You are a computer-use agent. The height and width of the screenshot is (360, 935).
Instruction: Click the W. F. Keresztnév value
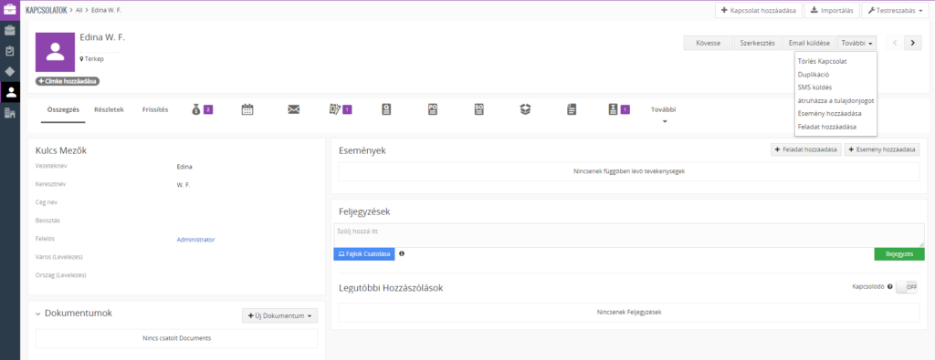[x=183, y=185]
